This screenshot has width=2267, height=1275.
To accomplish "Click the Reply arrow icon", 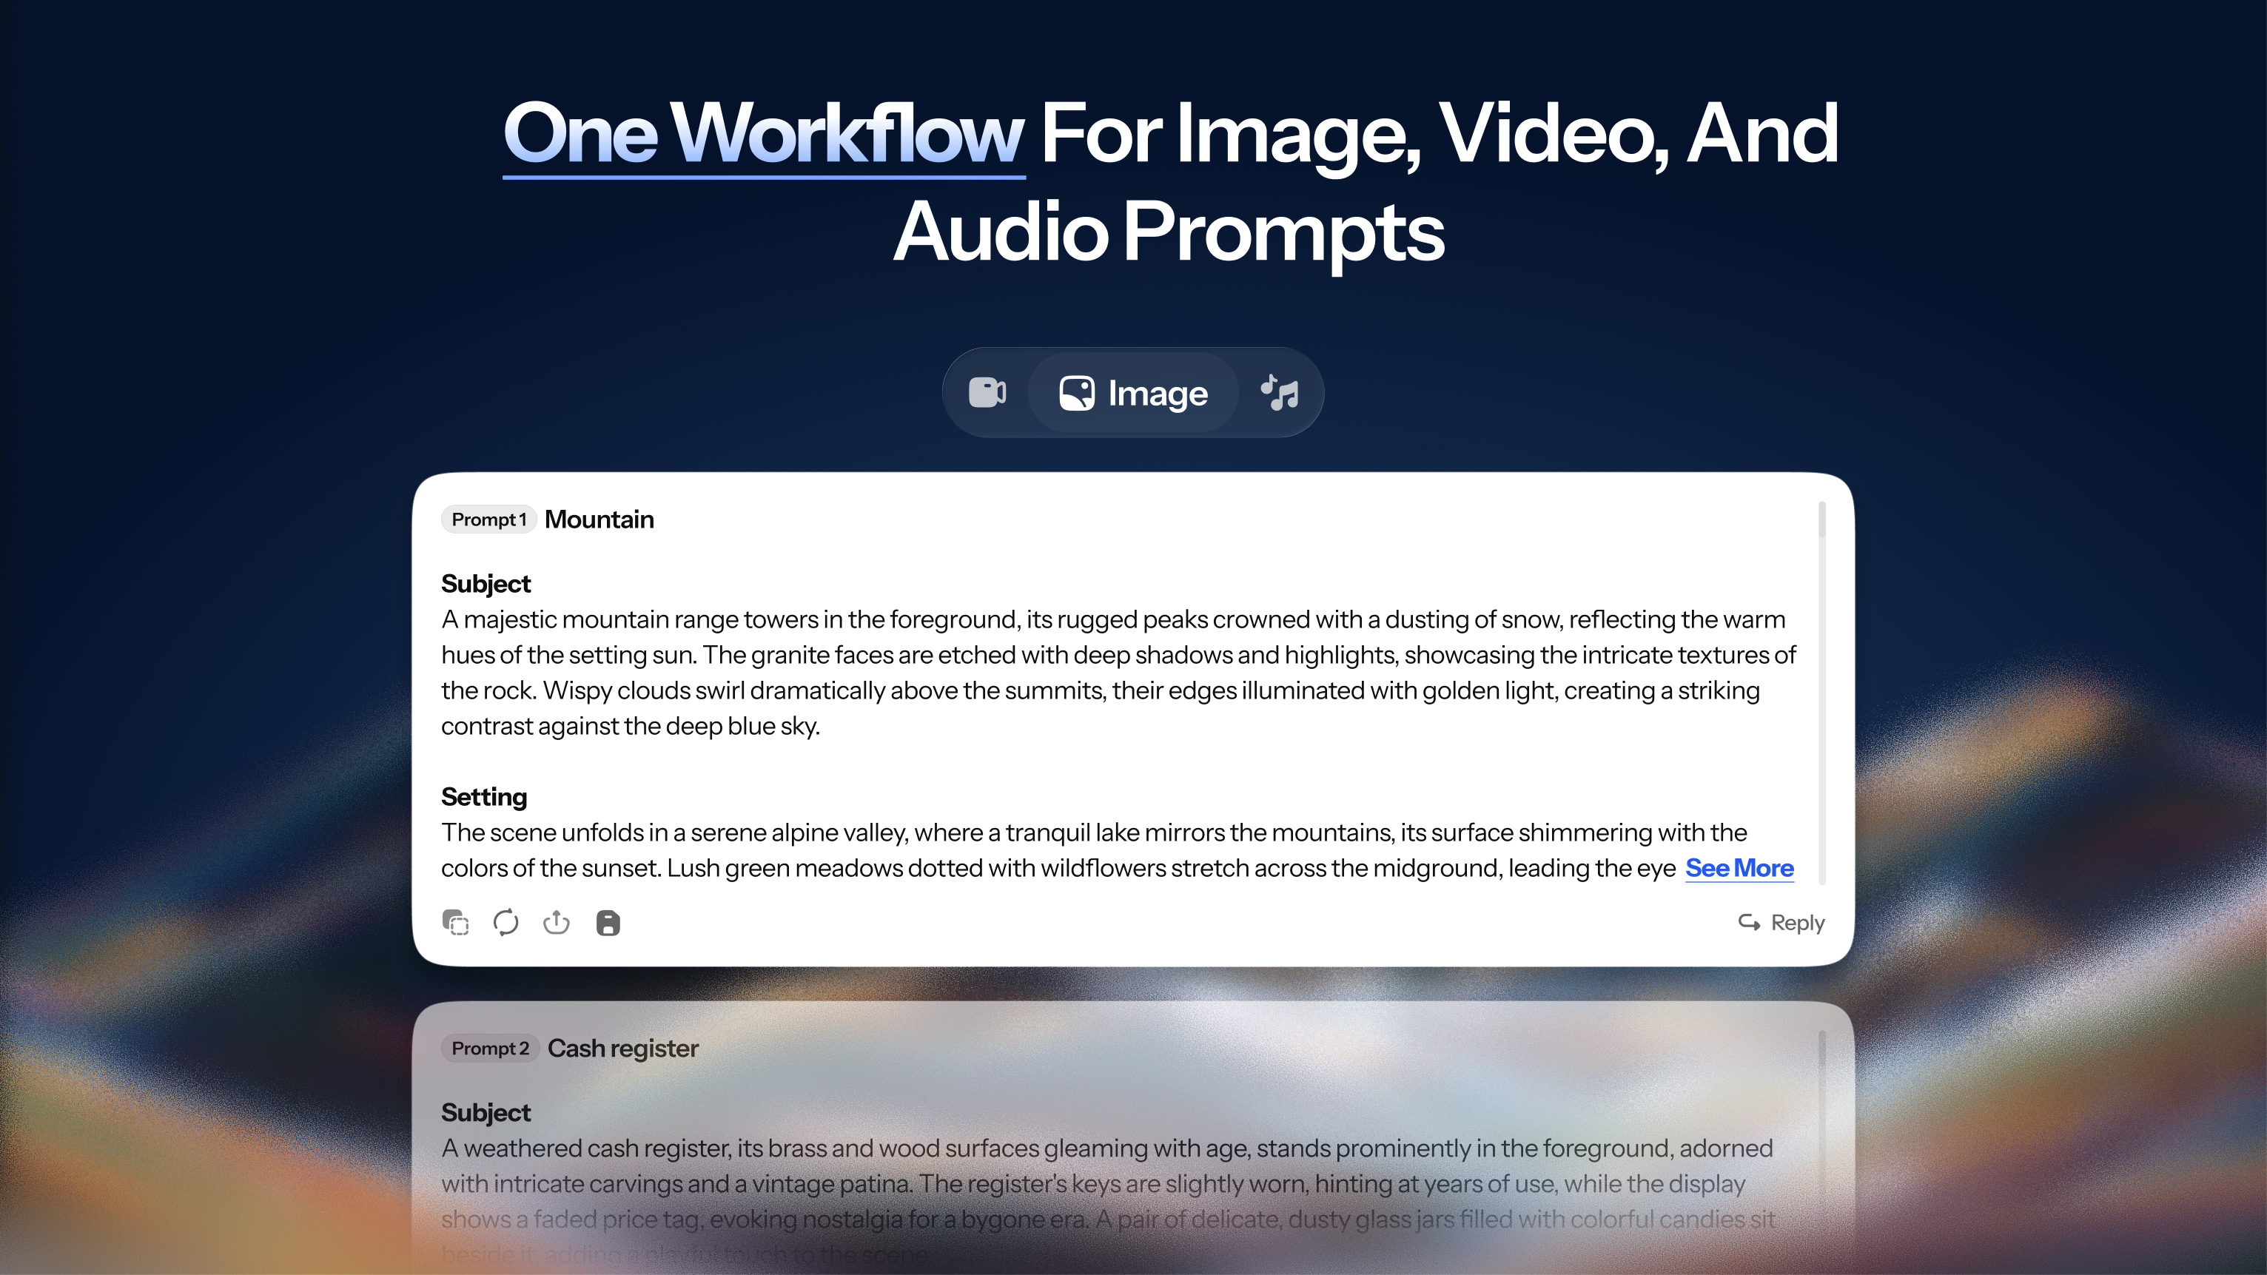I will 1749,922.
